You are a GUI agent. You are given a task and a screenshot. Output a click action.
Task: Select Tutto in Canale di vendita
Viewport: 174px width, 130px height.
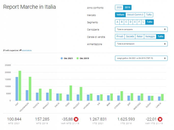160,37
